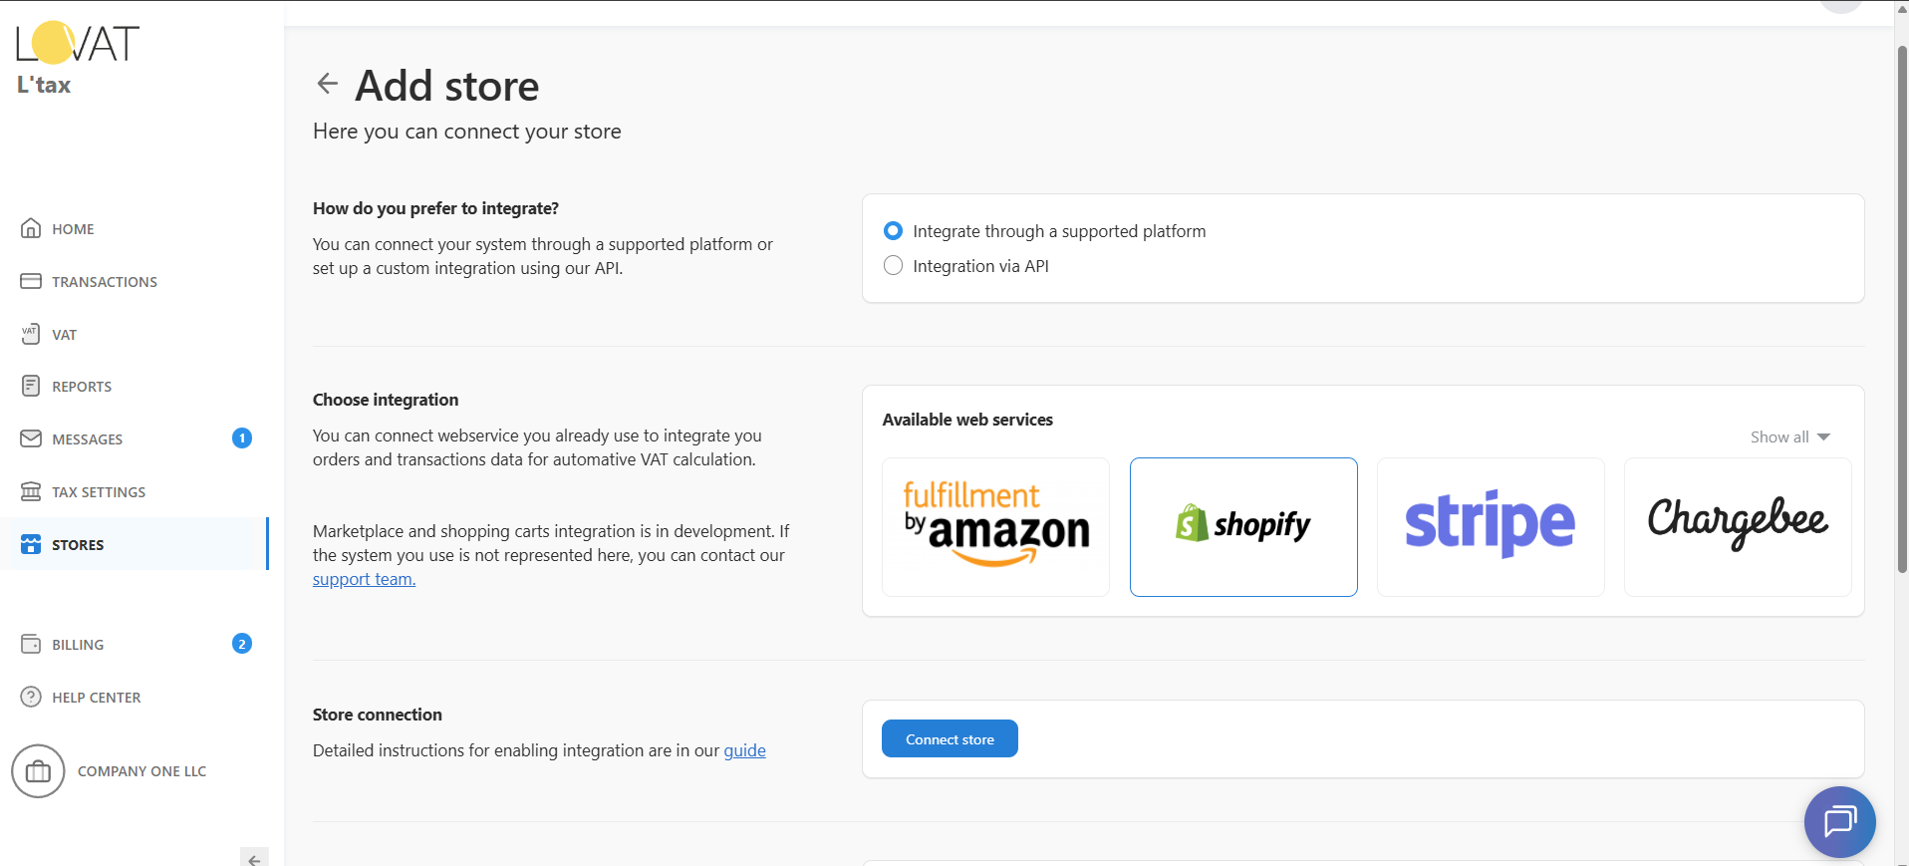The height and width of the screenshot is (866, 1909).
Task: Click the VAT document icon
Action: click(x=31, y=334)
